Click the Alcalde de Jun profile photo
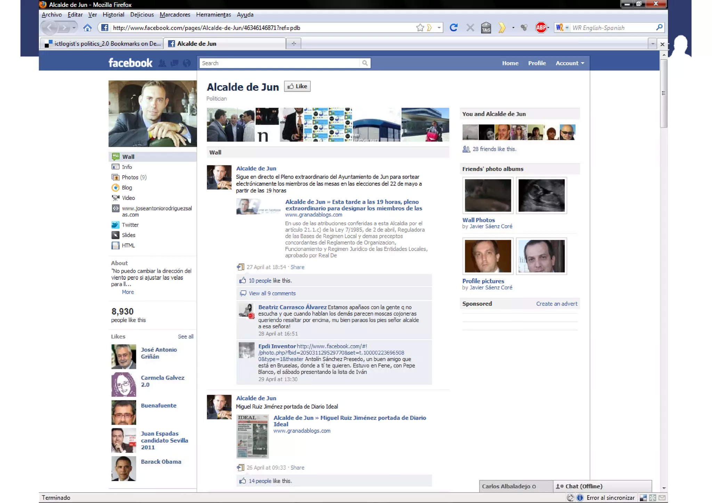 [x=153, y=114]
